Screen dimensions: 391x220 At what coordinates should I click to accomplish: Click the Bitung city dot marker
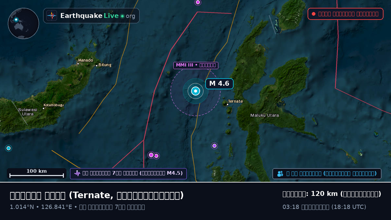pos(96,66)
